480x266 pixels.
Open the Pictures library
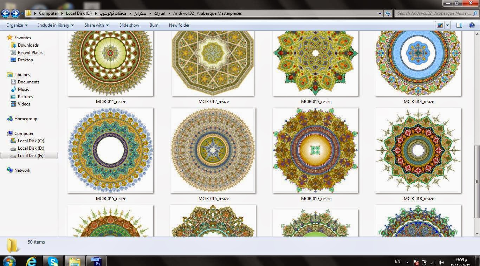point(25,96)
